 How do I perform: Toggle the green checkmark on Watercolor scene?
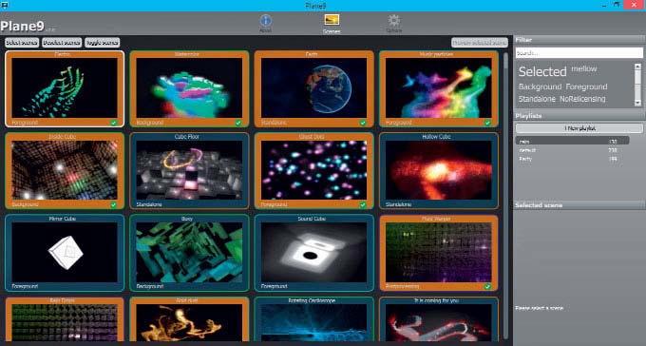pyautogui.click(x=238, y=123)
